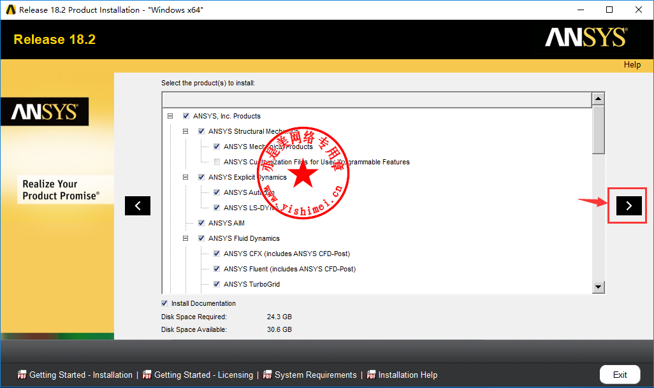Open System Requirements link
The image size is (654, 388).
pyautogui.click(x=316, y=375)
